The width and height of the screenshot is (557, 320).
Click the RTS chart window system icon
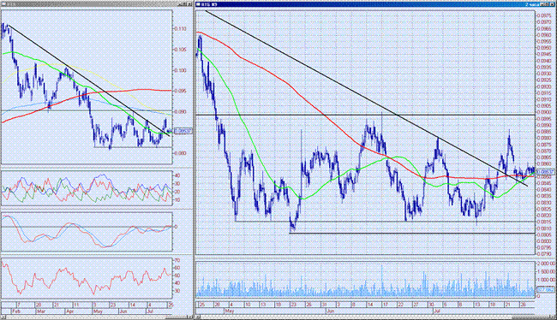point(198,4)
